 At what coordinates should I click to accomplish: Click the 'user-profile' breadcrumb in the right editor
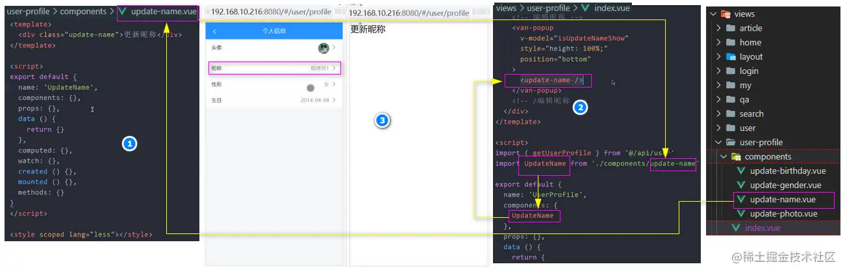point(548,8)
